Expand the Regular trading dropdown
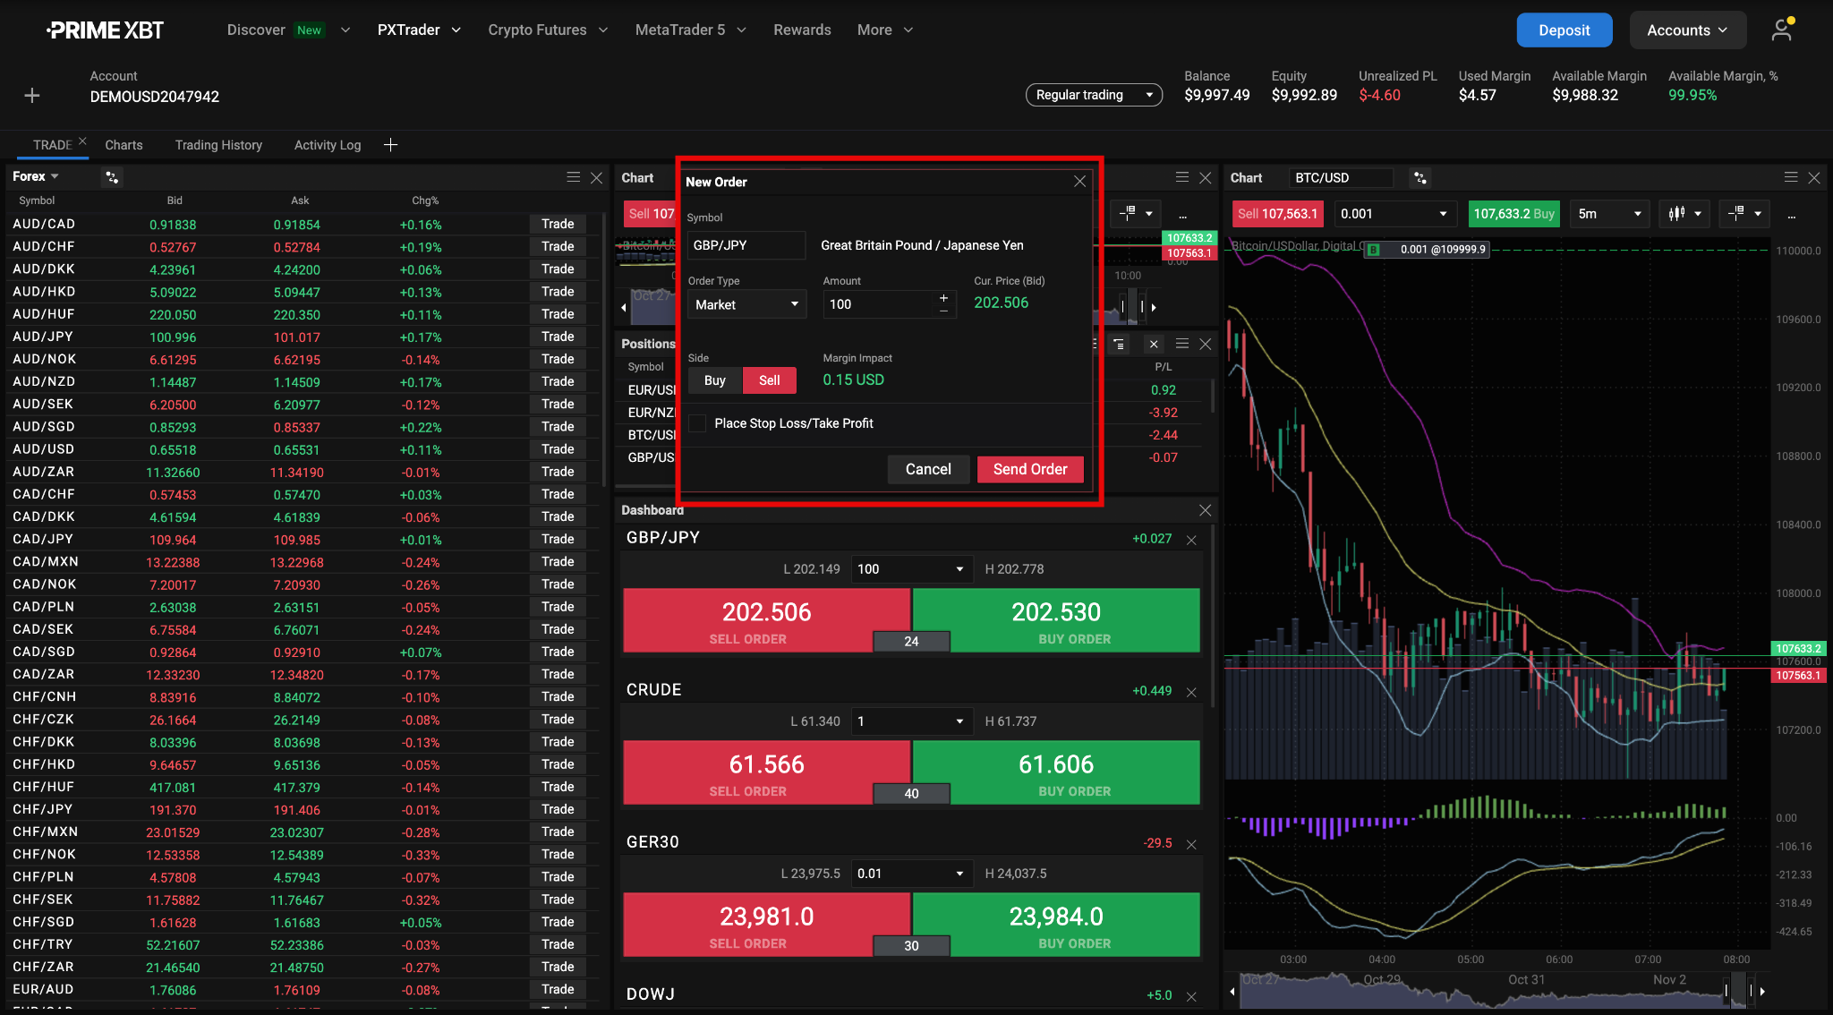The width and height of the screenshot is (1833, 1015). pos(1093,95)
